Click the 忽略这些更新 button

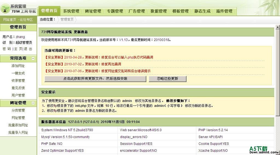click(x=168, y=79)
